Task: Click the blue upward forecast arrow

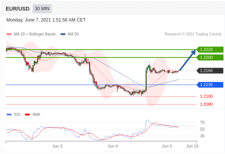Action: pos(188,60)
